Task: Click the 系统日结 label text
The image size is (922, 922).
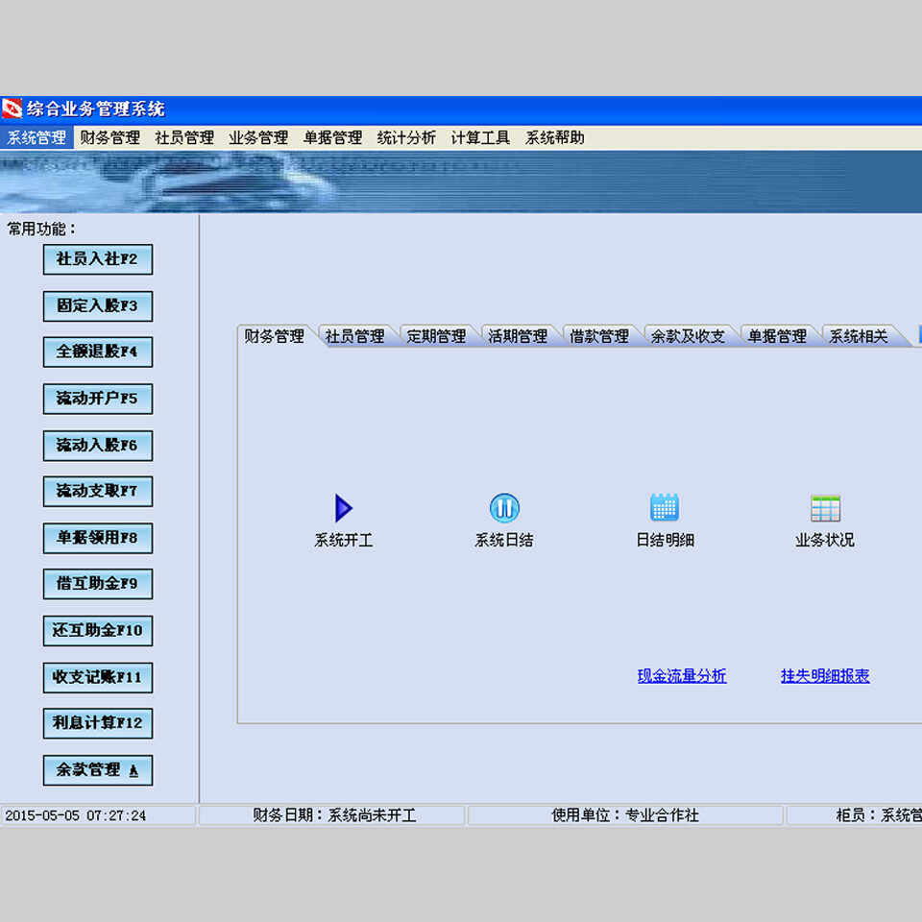Action: 504,541
